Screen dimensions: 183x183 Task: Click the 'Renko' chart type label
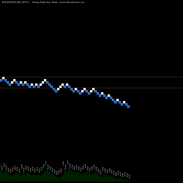(x=55, y=2)
